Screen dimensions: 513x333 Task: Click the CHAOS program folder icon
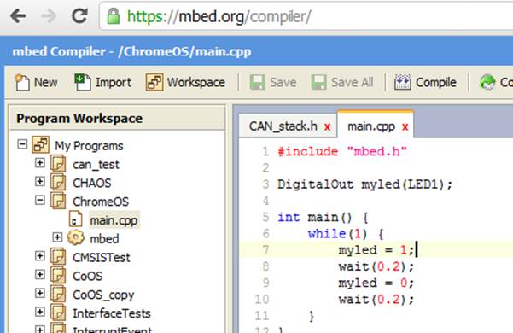(58, 182)
